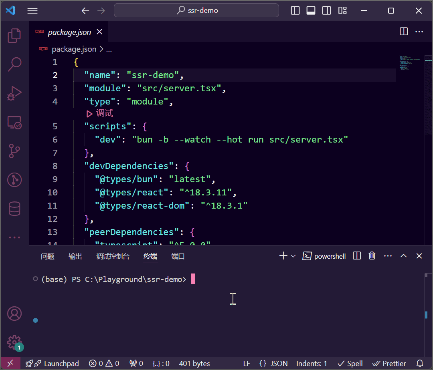
Task: Switch to the 调试控制台 panel tab
Action: (113, 256)
